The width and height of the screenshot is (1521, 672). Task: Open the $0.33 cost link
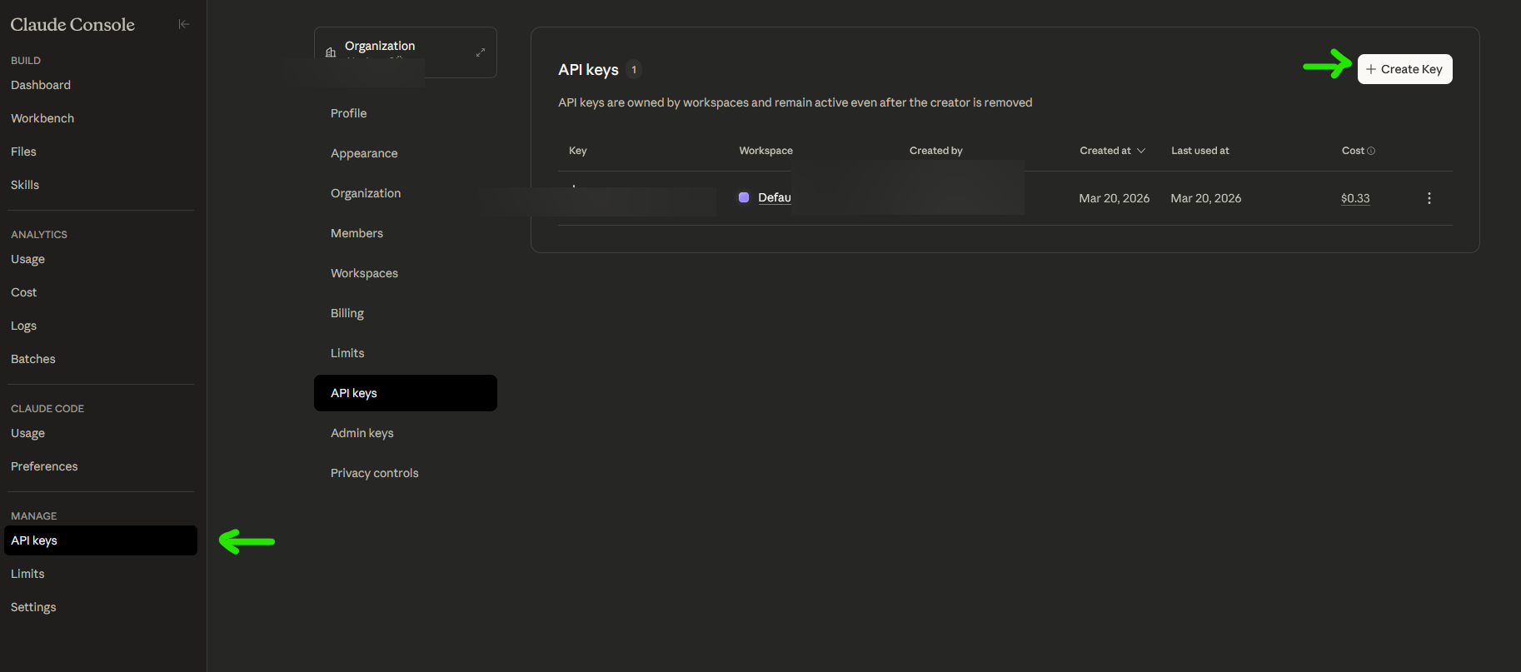coord(1355,198)
